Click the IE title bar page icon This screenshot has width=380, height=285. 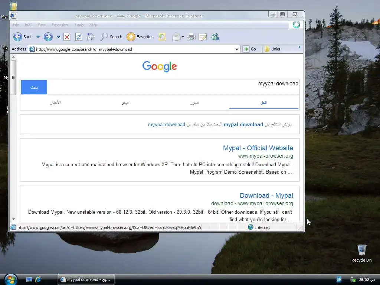[x=13, y=16]
